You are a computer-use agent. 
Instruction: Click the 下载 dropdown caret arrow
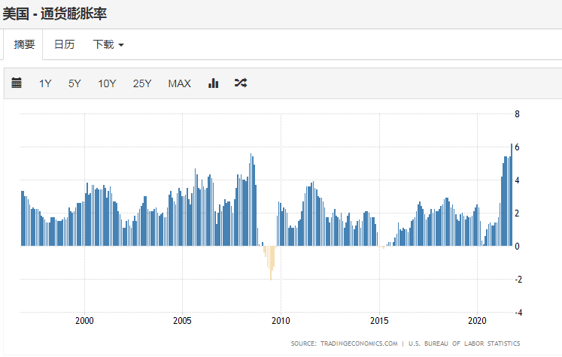[121, 45]
